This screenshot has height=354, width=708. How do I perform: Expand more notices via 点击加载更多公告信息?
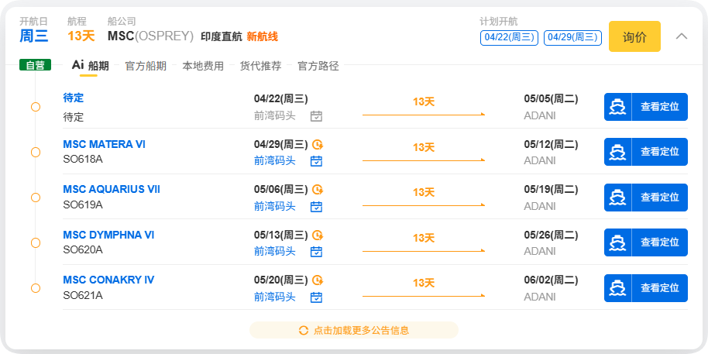pos(361,330)
